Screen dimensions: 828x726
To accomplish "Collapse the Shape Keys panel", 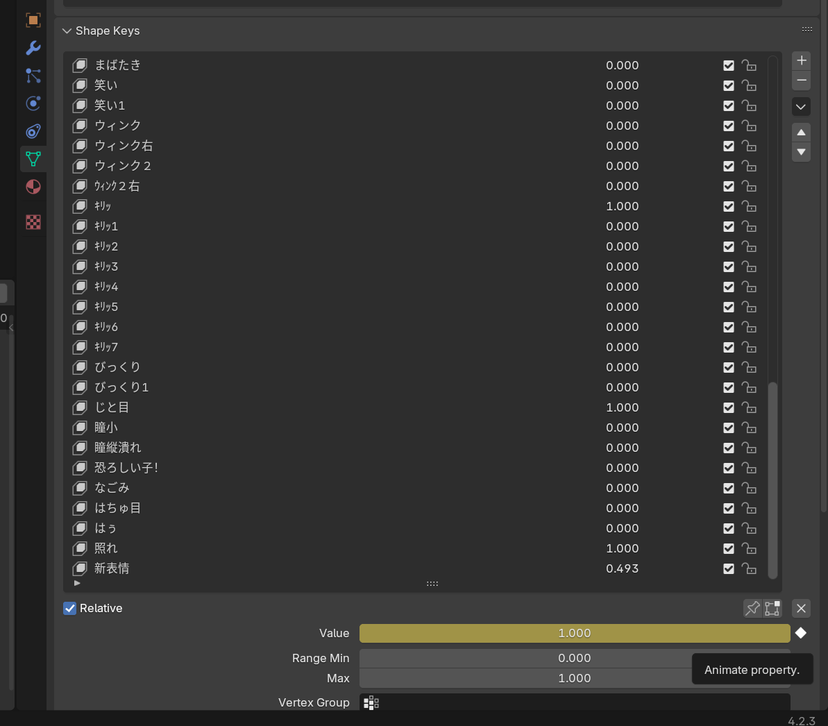I will [x=67, y=31].
